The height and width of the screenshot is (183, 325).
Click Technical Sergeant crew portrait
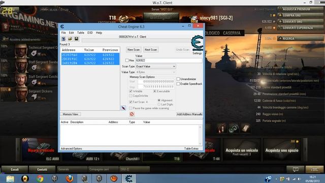(x=21, y=50)
